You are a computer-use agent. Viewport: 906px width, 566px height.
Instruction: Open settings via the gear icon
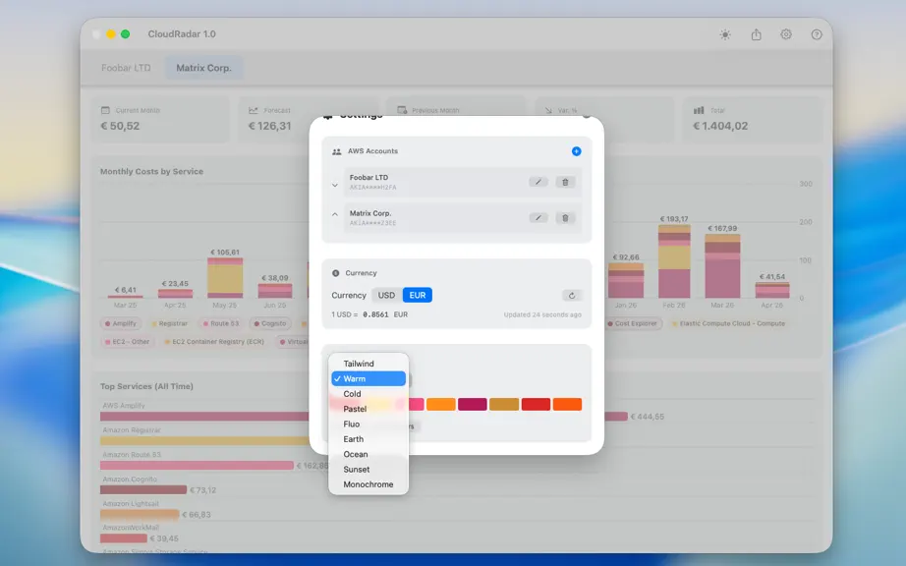click(x=786, y=34)
